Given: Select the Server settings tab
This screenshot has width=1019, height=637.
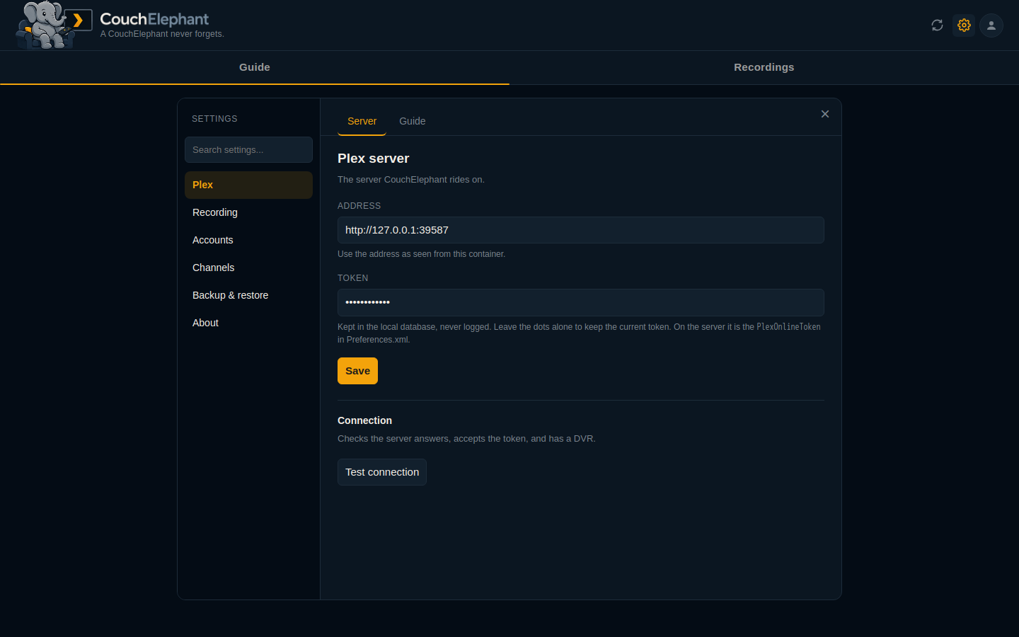Looking at the screenshot, I should 362,121.
